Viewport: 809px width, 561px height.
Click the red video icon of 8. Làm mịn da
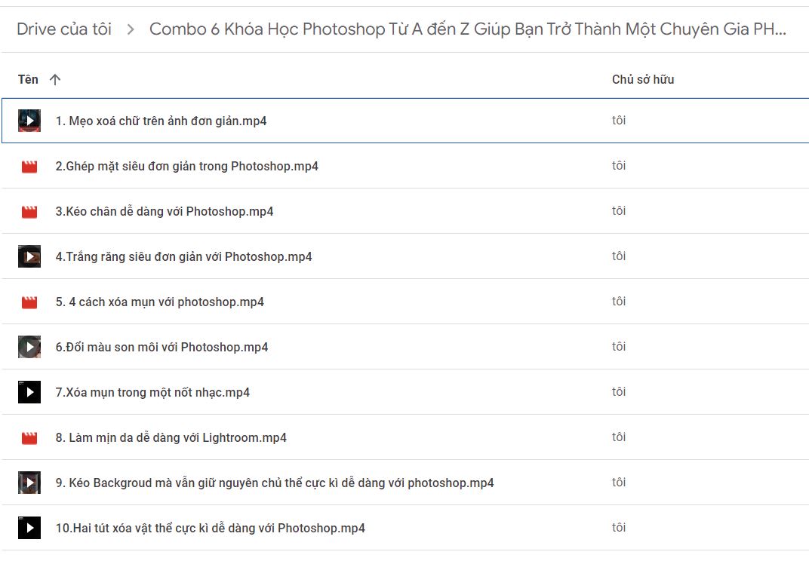pyautogui.click(x=29, y=438)
